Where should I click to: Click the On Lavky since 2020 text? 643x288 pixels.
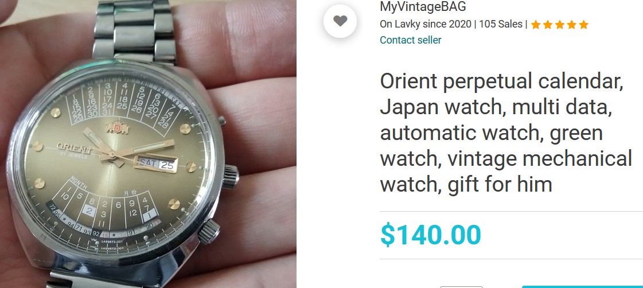pyautogui.click(x=426, y=24)
